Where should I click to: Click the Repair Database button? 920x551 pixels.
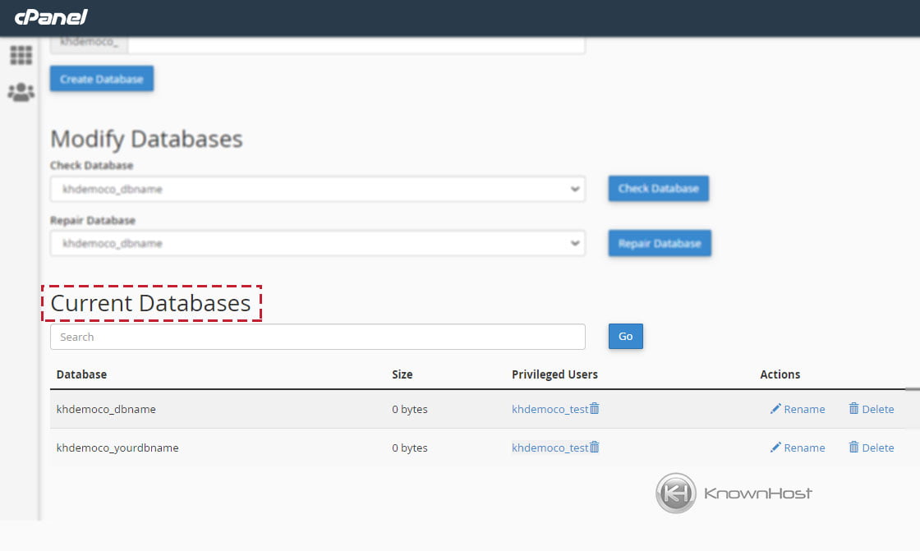(660, 243)
